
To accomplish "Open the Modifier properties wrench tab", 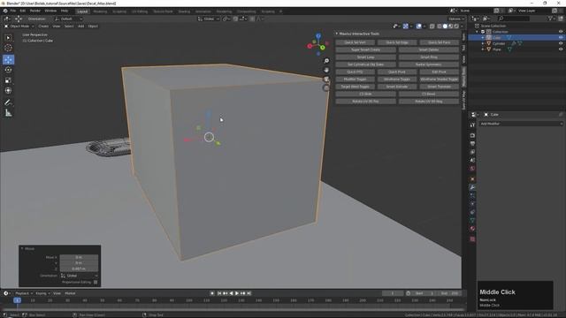I will pos(472,187).
